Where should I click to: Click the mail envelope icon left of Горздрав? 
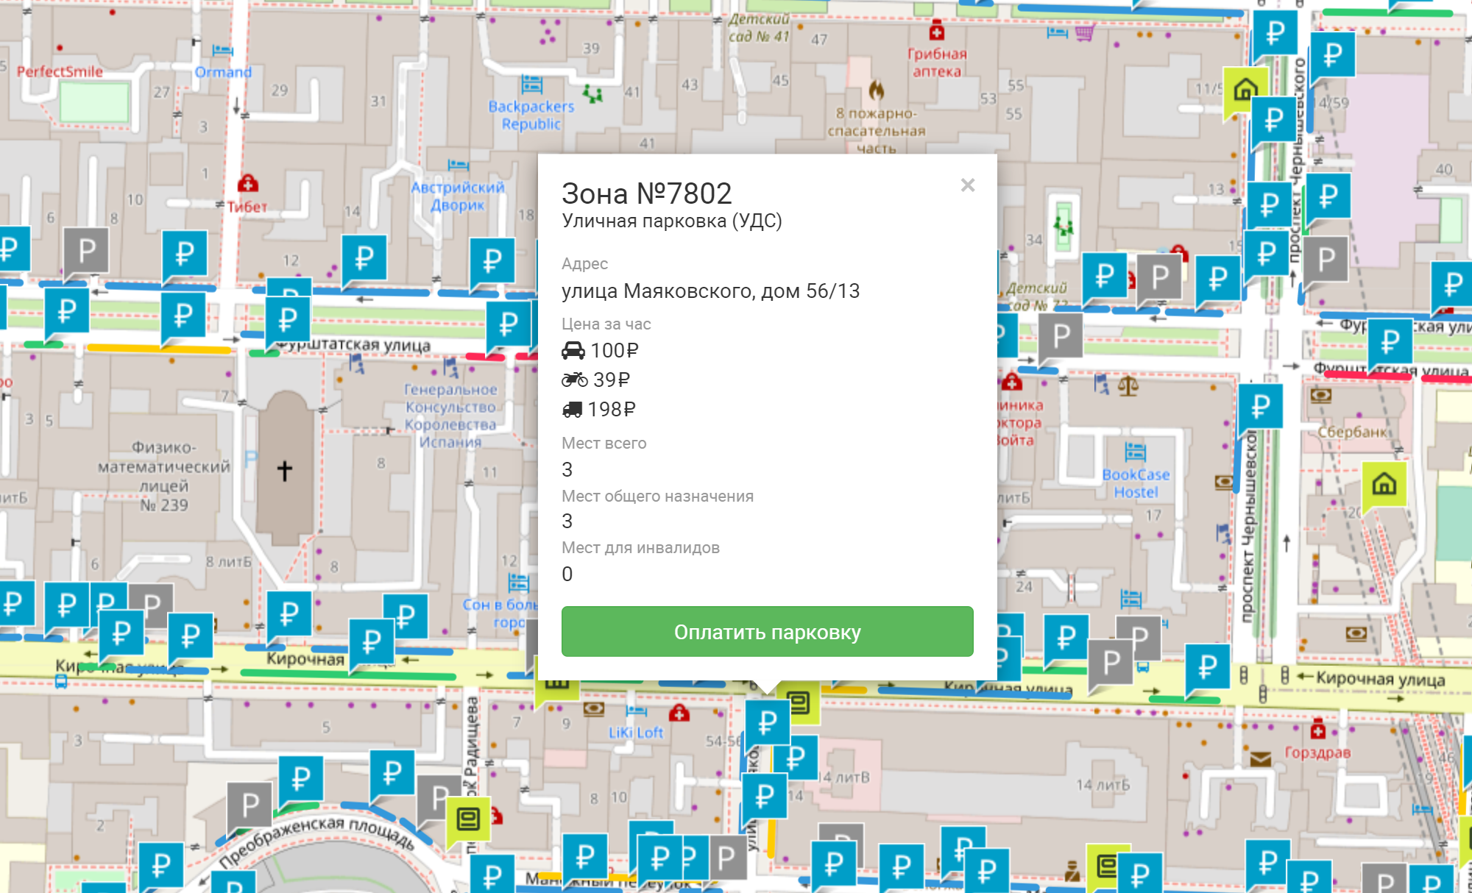(x=1260, y=759)
